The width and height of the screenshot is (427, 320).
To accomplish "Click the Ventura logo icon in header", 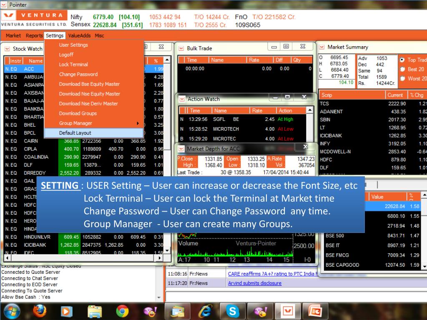I will click(x=8, y=15).
